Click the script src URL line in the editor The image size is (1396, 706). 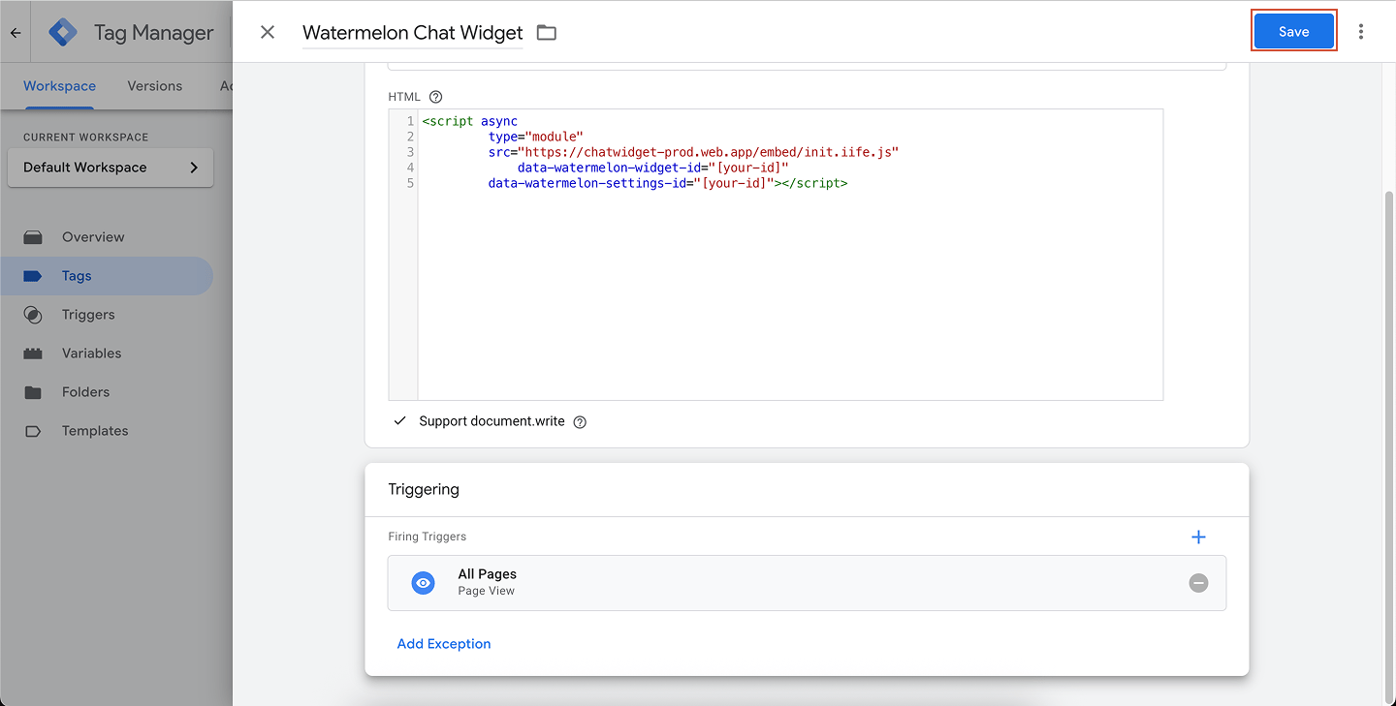click(694, 152)
